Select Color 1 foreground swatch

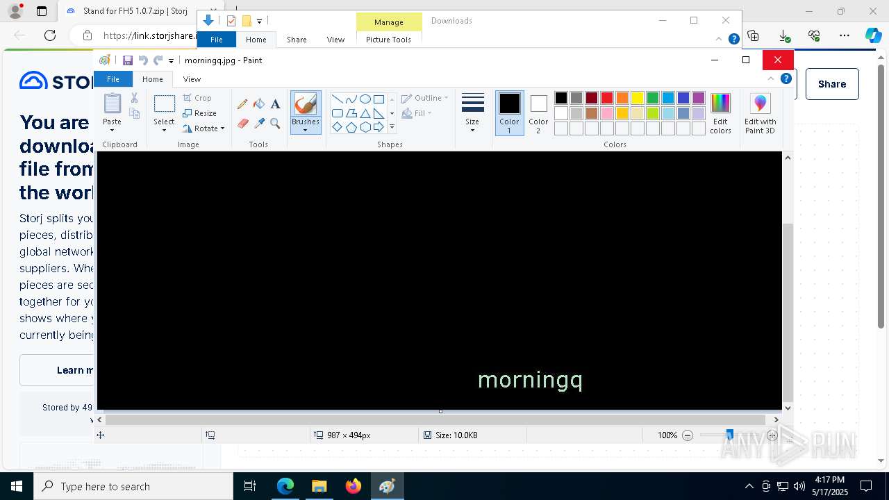click(x=509, y=113)
